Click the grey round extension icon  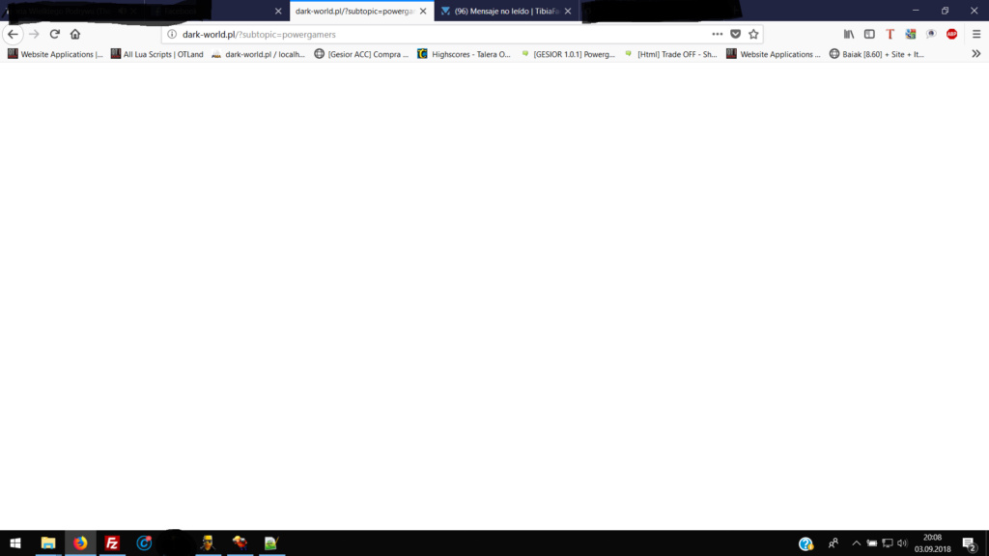(931, 34)
